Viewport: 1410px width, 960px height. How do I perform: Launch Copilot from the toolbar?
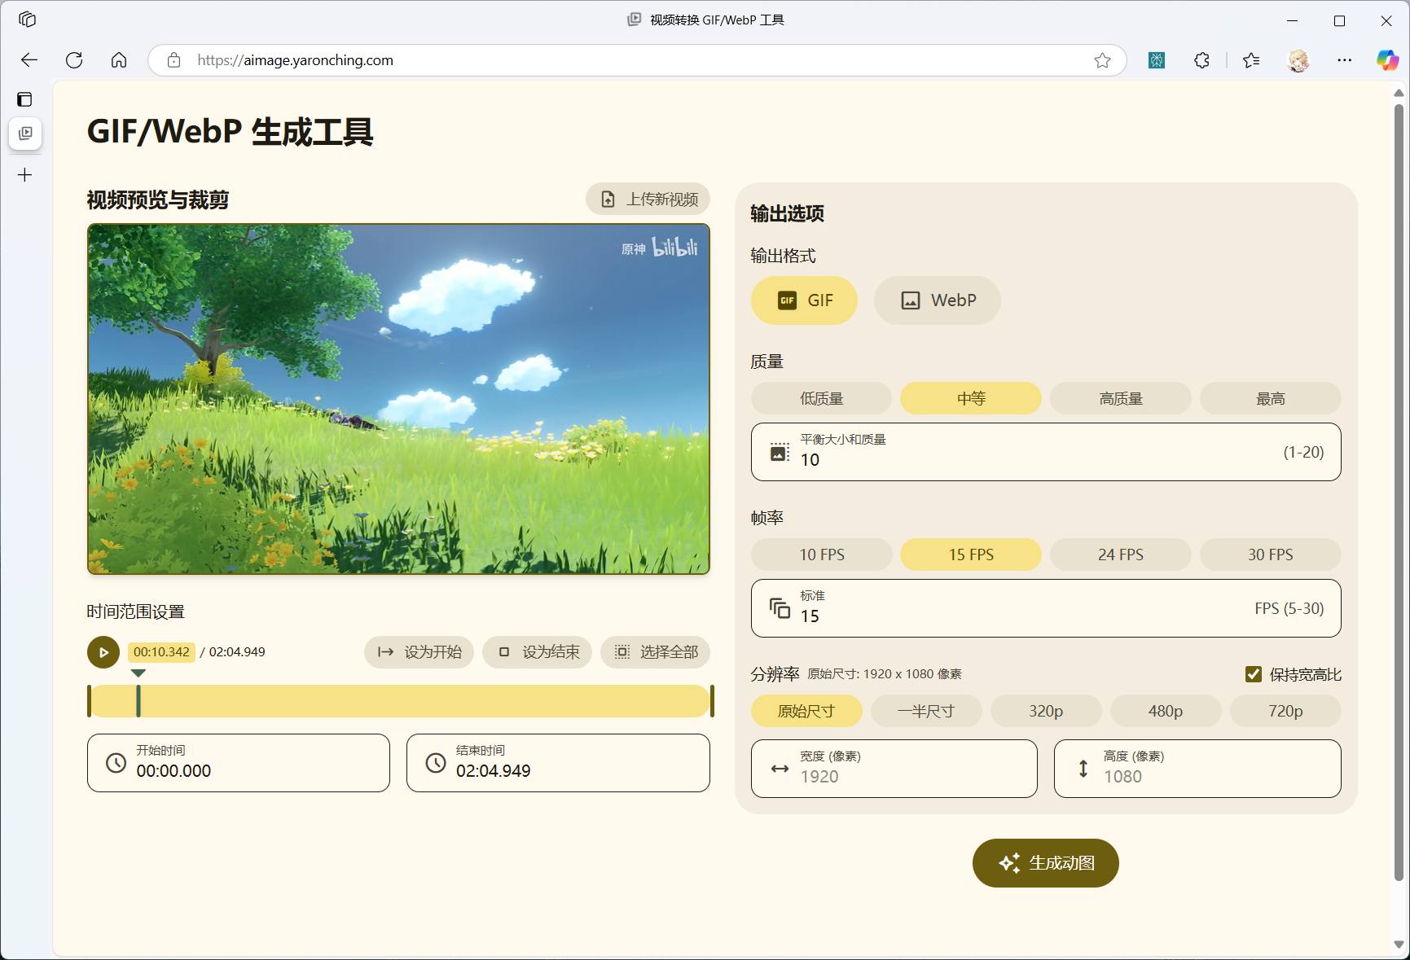(1387, 60)
